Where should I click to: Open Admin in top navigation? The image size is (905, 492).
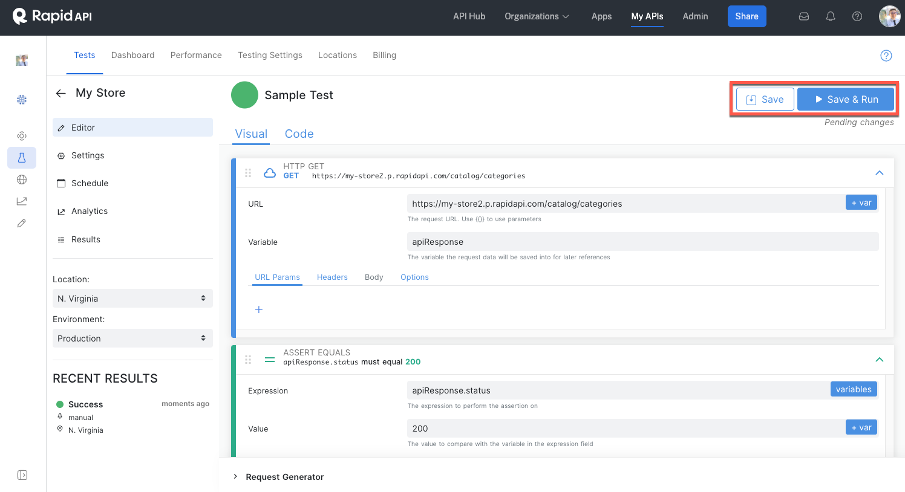click(695, 16)
